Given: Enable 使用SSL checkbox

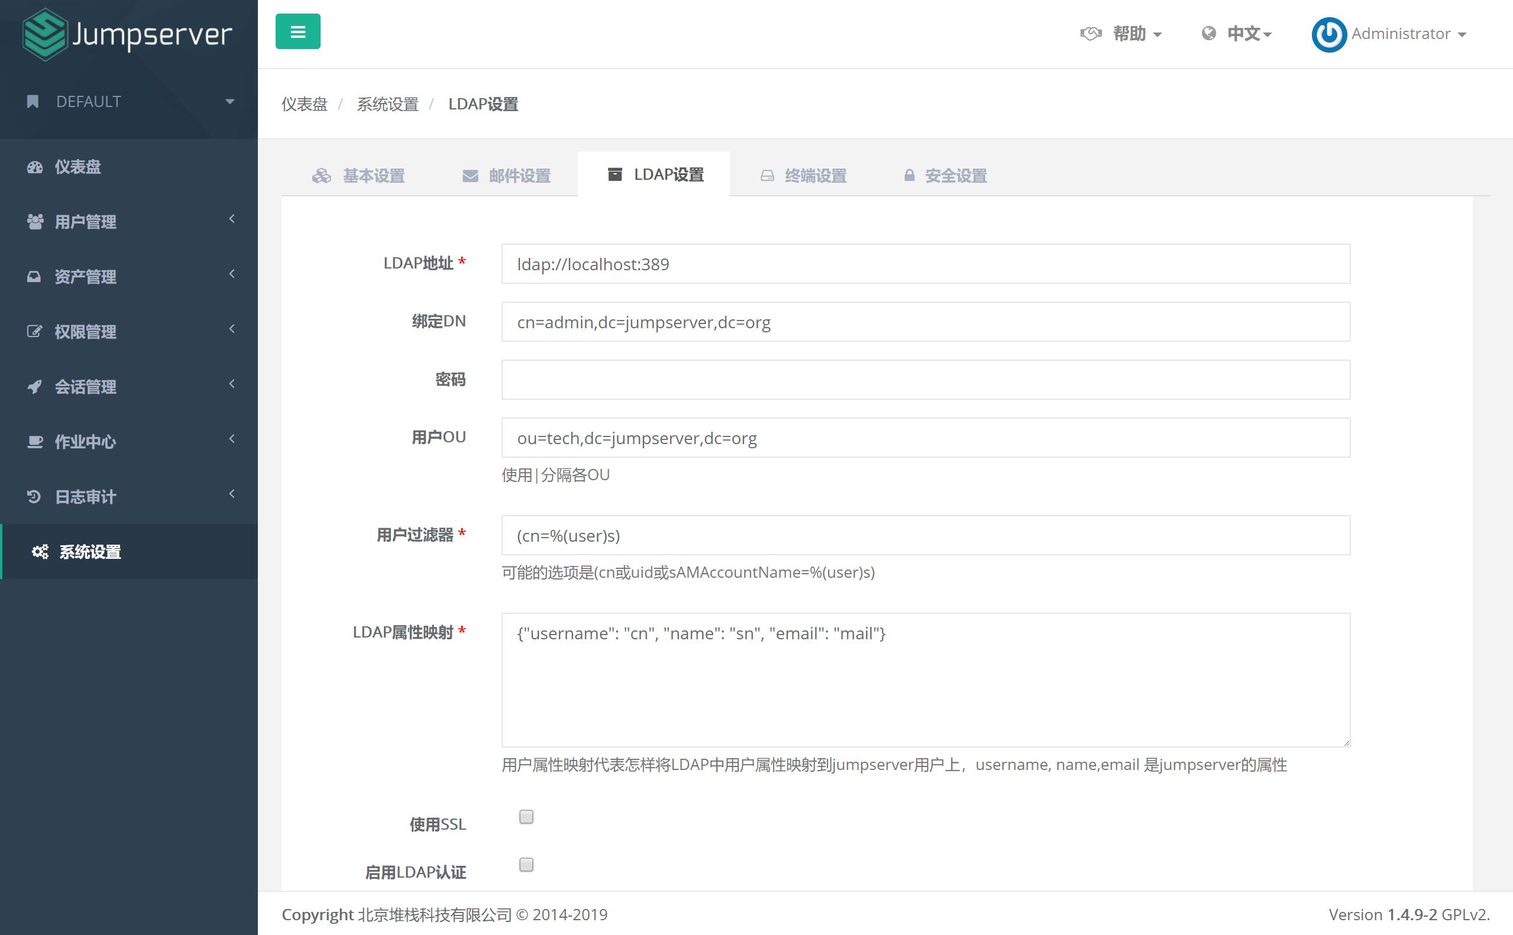Looking at the screenshot, I should click(526, 817).
